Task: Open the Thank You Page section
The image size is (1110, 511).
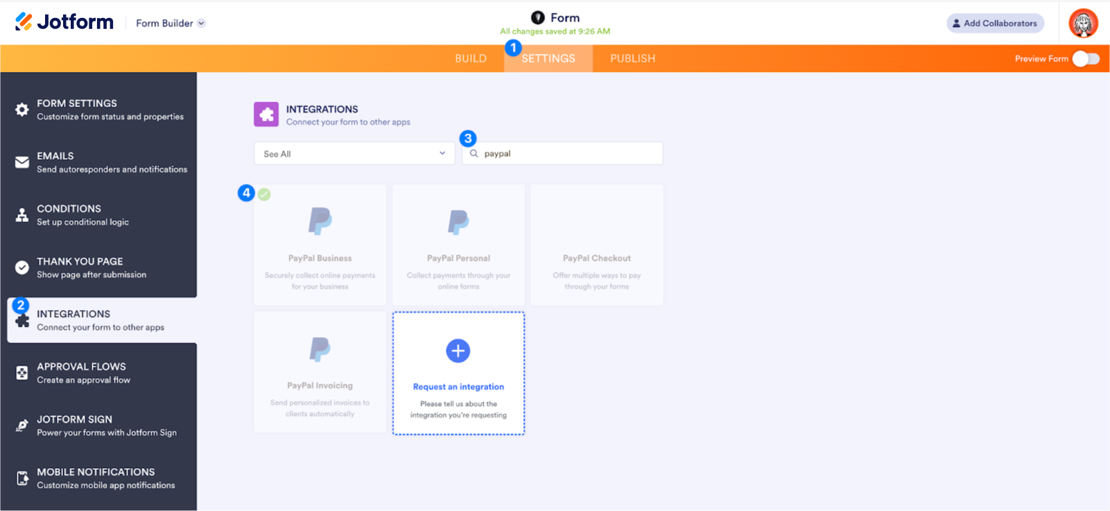Action: (98, 267)
